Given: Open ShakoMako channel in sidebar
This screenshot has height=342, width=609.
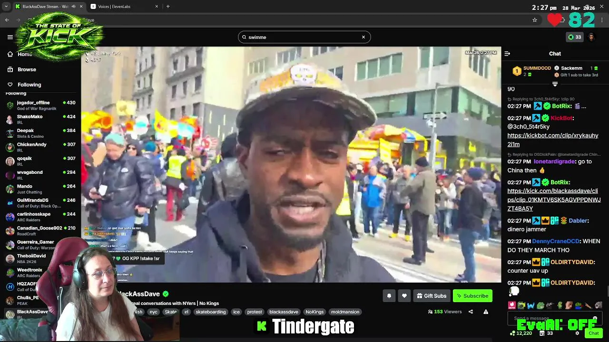Looking at the screenshot, I should 40,119.
